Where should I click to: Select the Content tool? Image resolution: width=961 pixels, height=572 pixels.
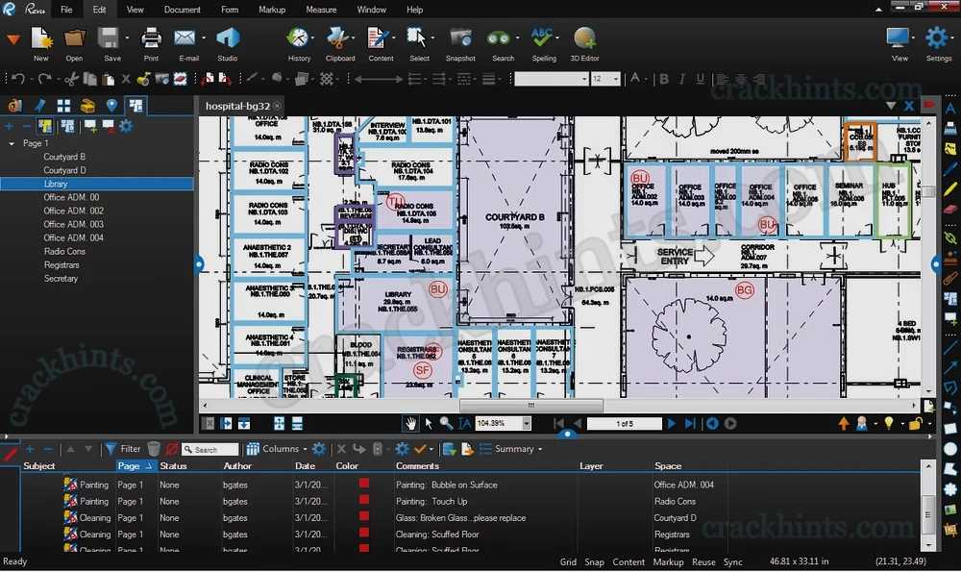click(x=381, y=42)
